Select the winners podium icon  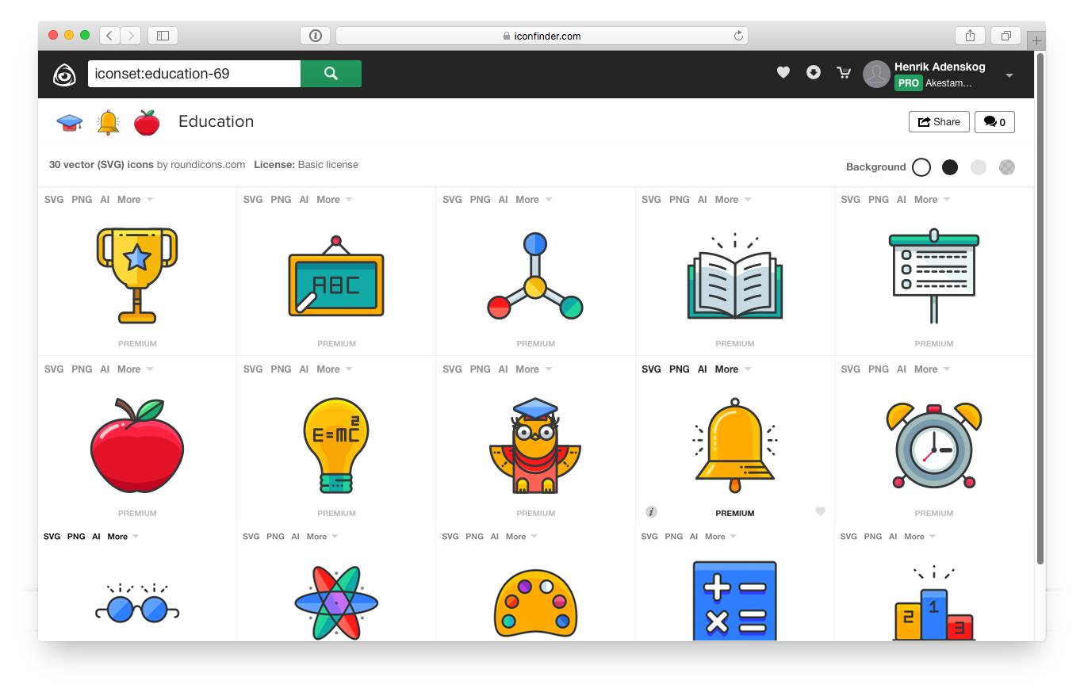[934, 603]
